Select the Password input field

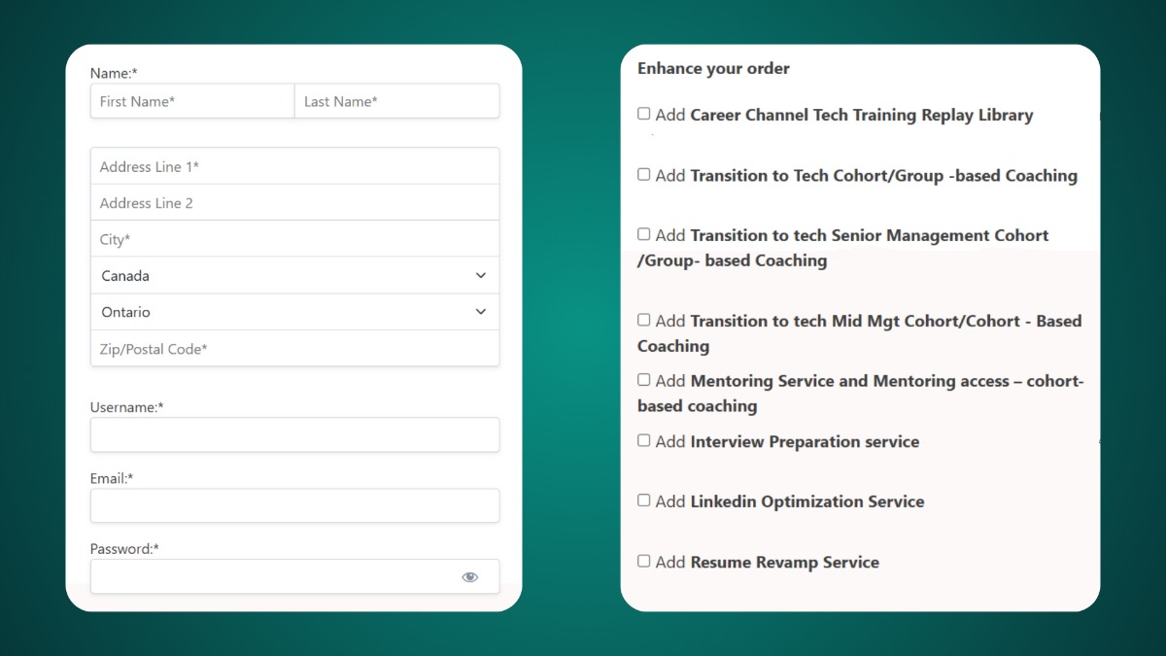pos(294,576)
